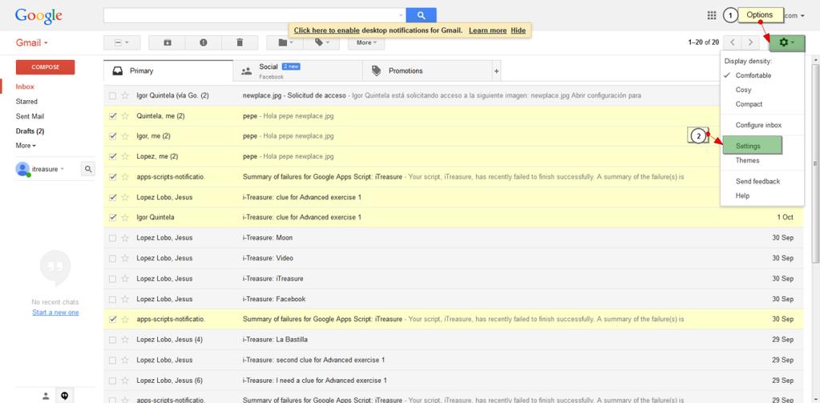Check the i-Treasure: Video email
This screenshot has width=820, height=403.
point(112,258)
